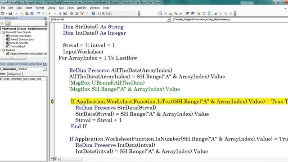
Task: Open the Edit menu
Action: (x=11, y=8)
